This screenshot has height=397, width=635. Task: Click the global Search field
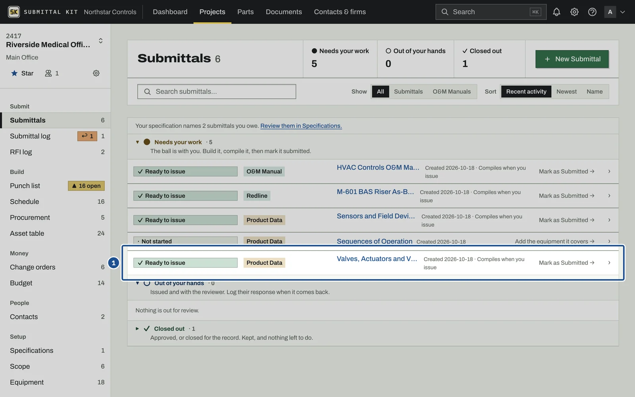[491, 12]
